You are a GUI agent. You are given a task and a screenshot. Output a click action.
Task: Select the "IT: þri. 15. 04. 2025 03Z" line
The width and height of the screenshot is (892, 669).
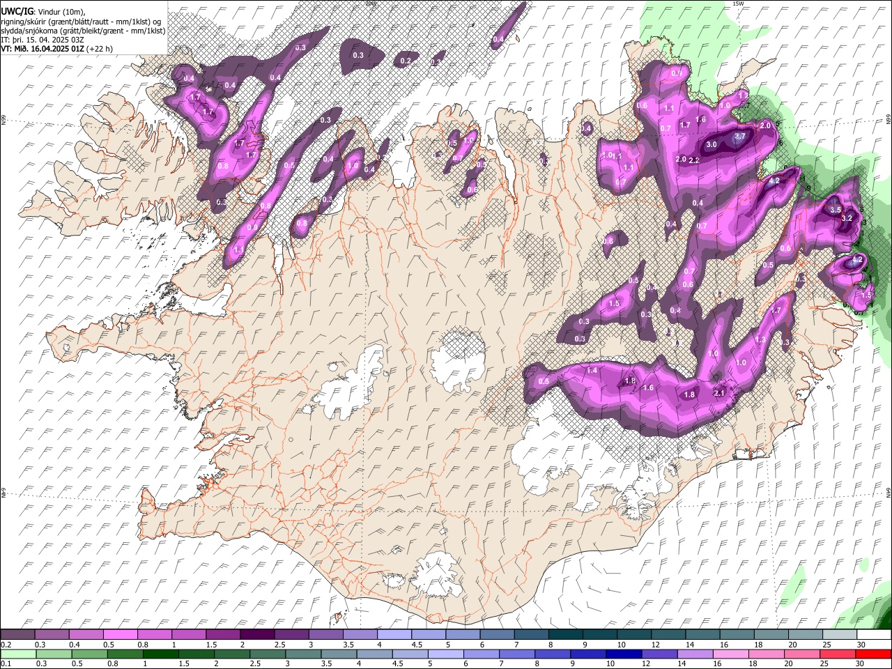[42, 40]
